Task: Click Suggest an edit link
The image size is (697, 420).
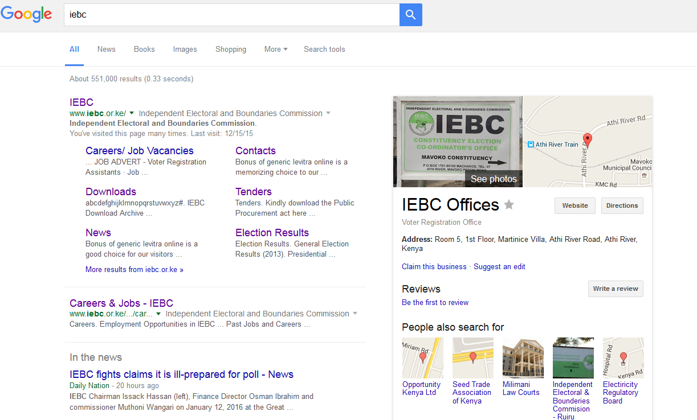Action: click(x=499, y=267)
